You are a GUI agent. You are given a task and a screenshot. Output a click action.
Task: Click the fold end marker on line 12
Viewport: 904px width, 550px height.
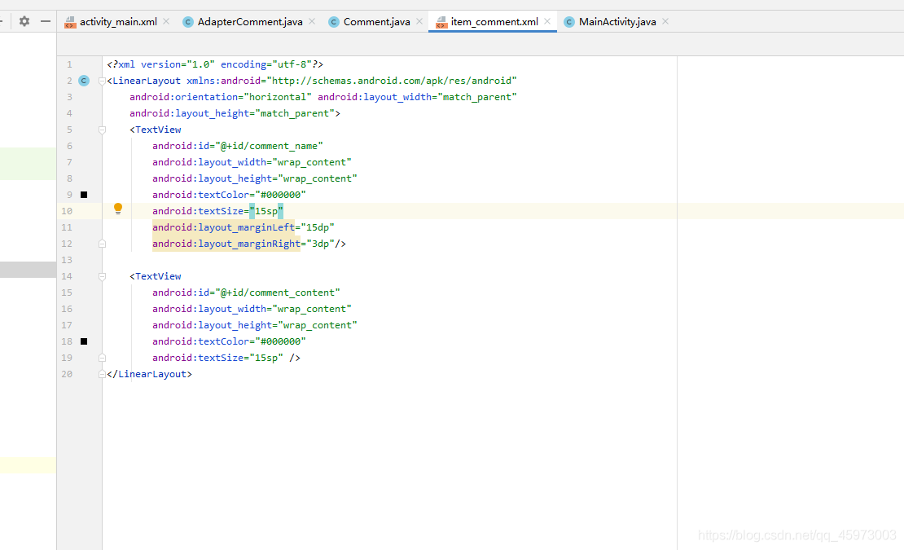(x=102, y=244)
